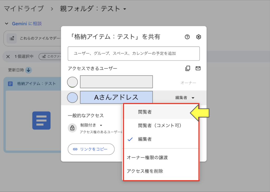Image resolution: width=270 pixels, height=192 pixels.
Task: Select the checked 編集者 option
Action: coord(145,139)
